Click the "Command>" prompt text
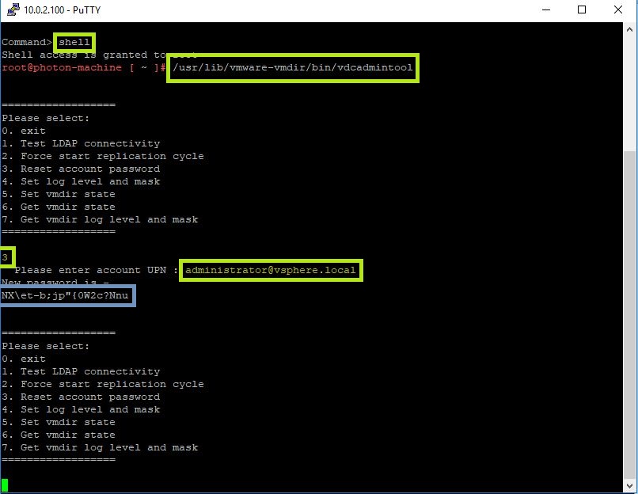 [25, 42]
